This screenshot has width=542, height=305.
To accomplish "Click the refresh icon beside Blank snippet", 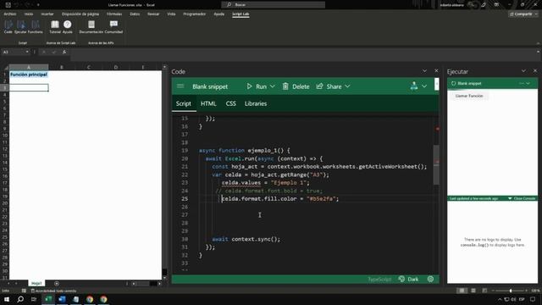I will click(454, 83).
